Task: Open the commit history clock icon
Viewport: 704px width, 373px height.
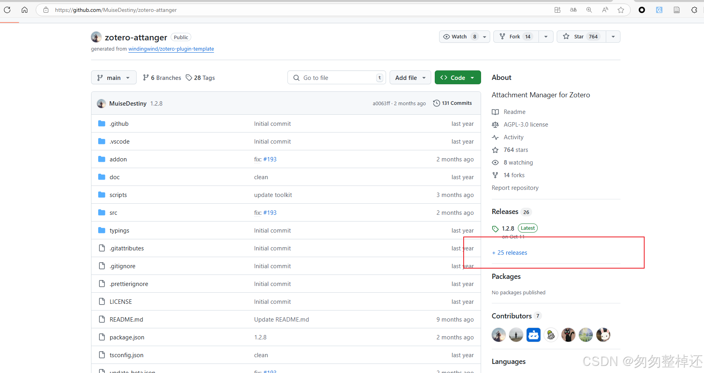Action: tap(436, 103)
